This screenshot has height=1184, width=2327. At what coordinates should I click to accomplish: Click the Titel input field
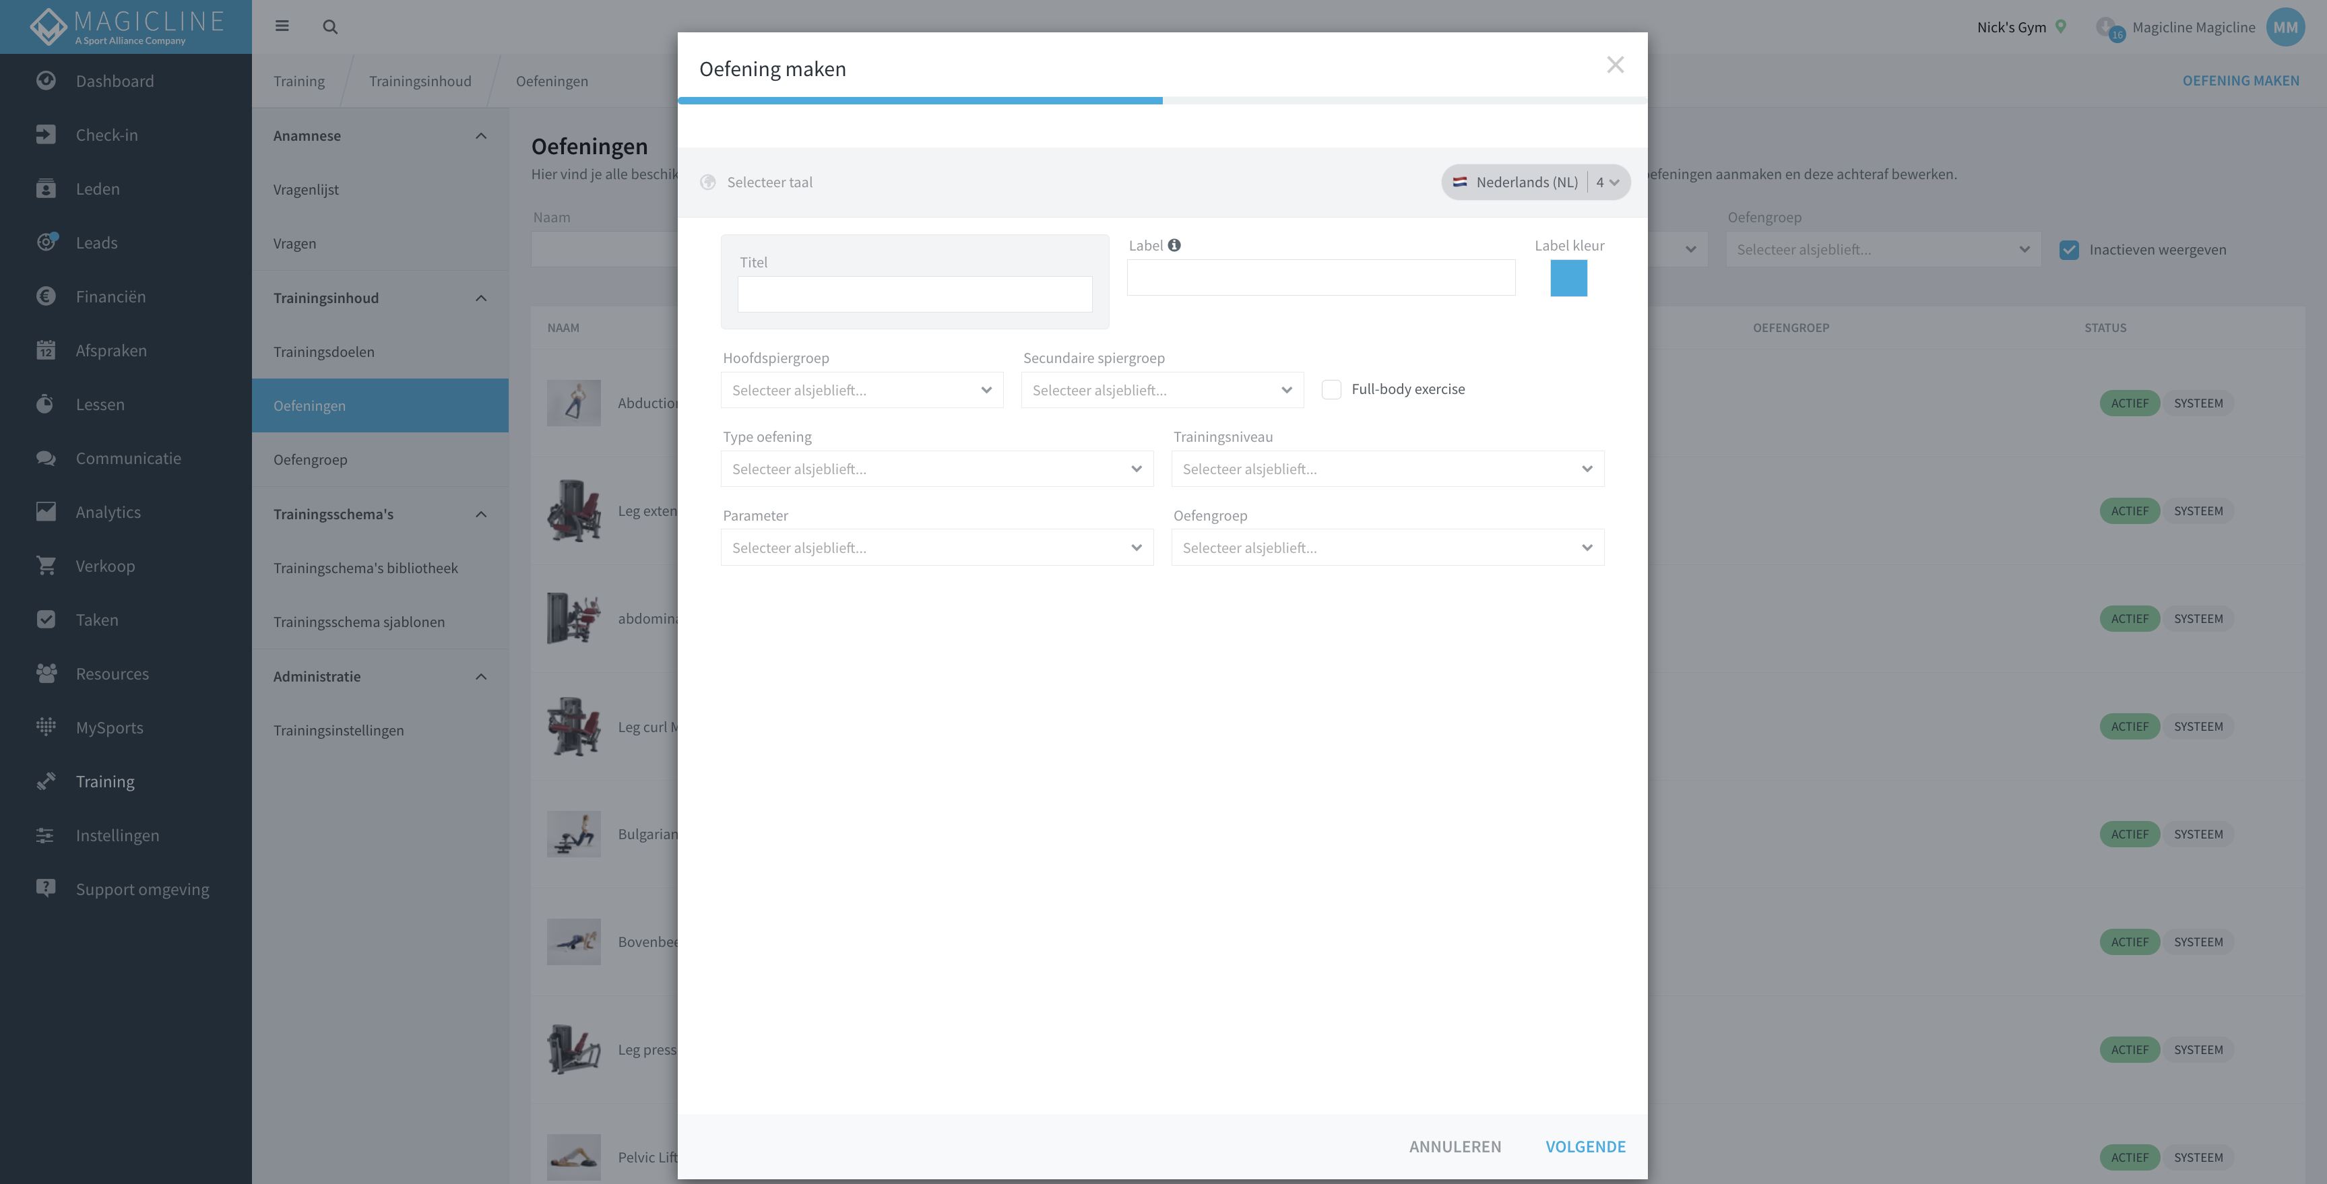(x=915, y=294)
